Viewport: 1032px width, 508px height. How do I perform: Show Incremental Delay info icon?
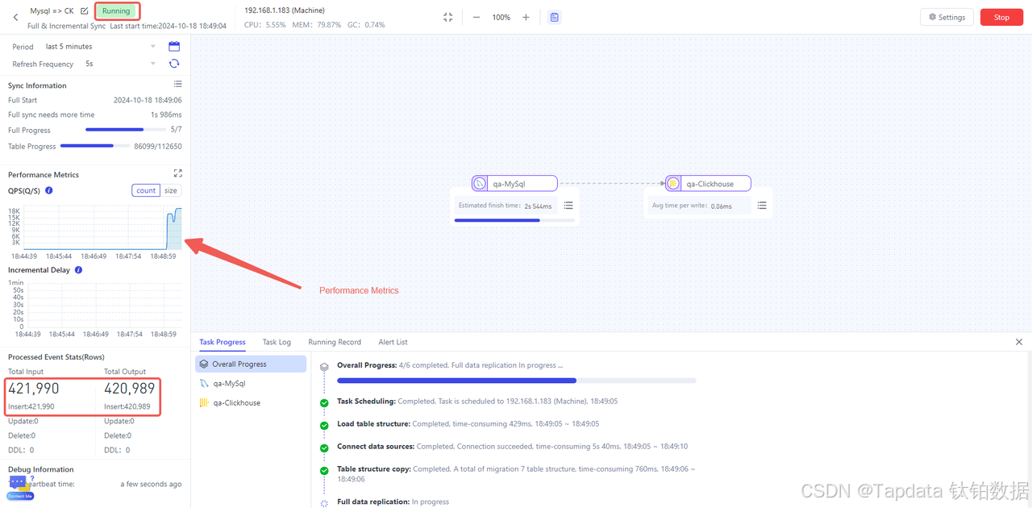[78, 270]
